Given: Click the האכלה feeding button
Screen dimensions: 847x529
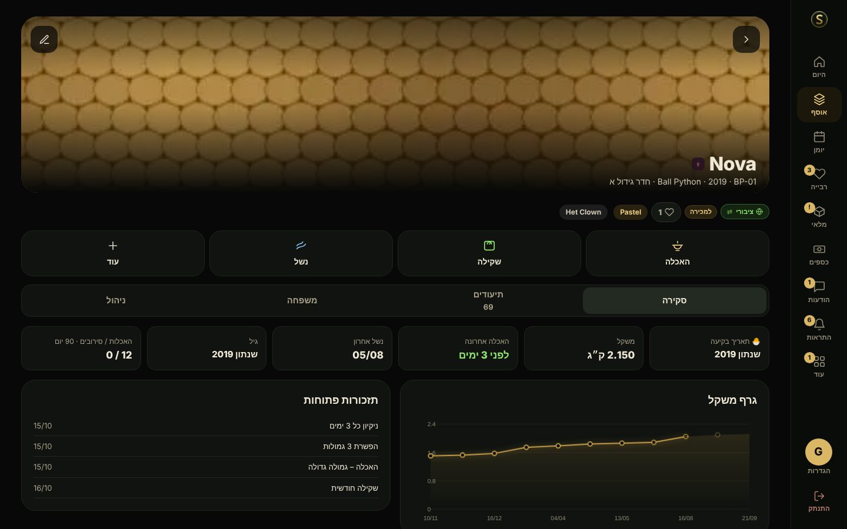Looking at the screenshot, I should click(x=678, y=253).
